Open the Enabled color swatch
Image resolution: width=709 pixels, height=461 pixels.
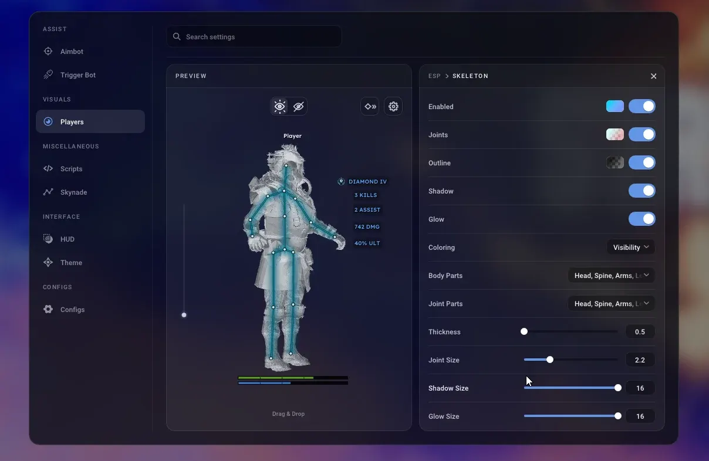pyautogui.click(x=615, y=106)
